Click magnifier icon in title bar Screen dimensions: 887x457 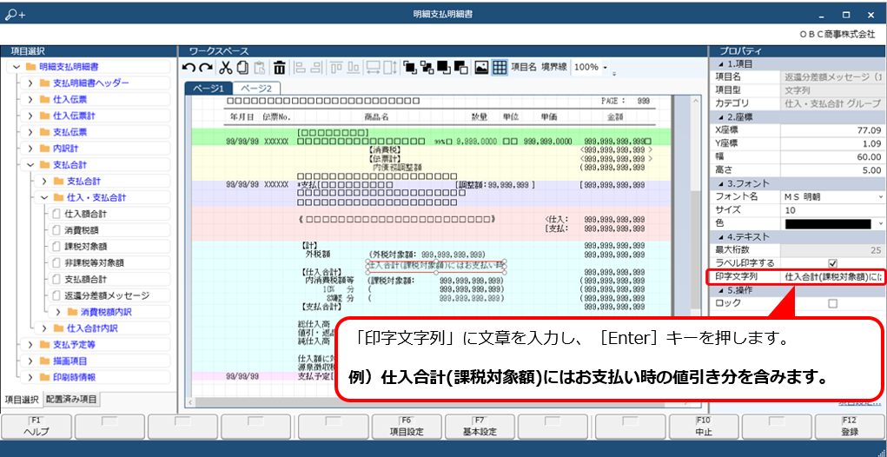(15, 16)
